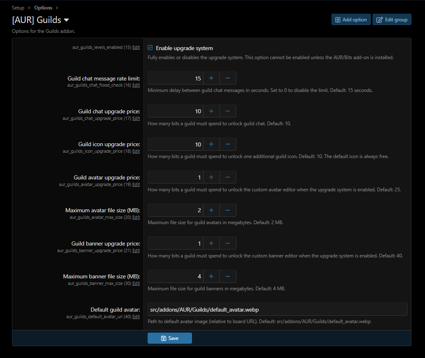Increase guild chat message rate limit
Screen dimensions: 425x358
[211, 78]
